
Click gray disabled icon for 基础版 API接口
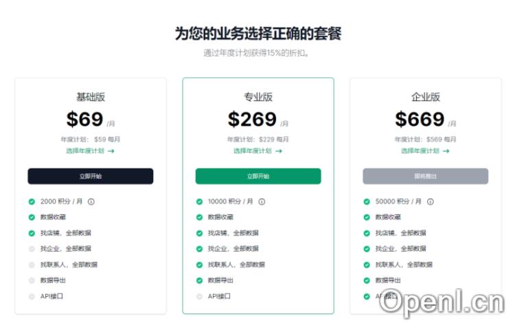tap(32, 296)
